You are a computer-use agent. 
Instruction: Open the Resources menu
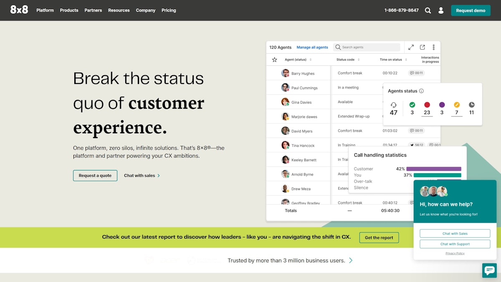pyautogui.click(x=119, y=10)
